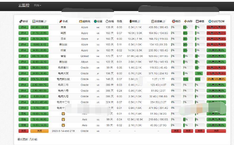Click the disk icon beside 硬盘 header
Screen dimensions: 234x145
point(197,21)
